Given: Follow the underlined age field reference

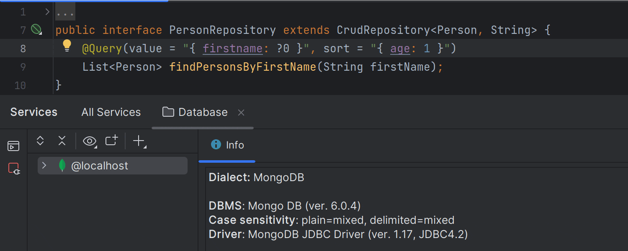Looking at the screenshot, I should click(399, 48).
